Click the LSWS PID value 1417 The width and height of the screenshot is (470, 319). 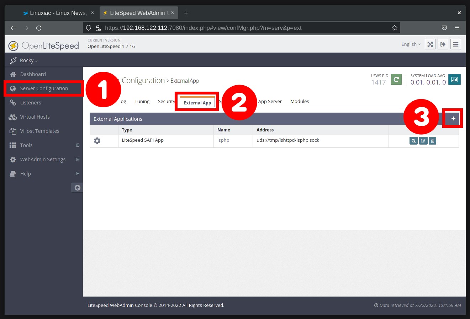coord(379,82)
